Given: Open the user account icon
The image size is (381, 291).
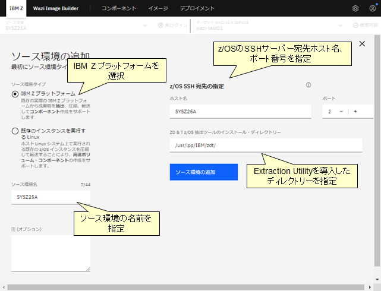Looking at the screenshot, I should pyautogui.click(x=372, y=8).
